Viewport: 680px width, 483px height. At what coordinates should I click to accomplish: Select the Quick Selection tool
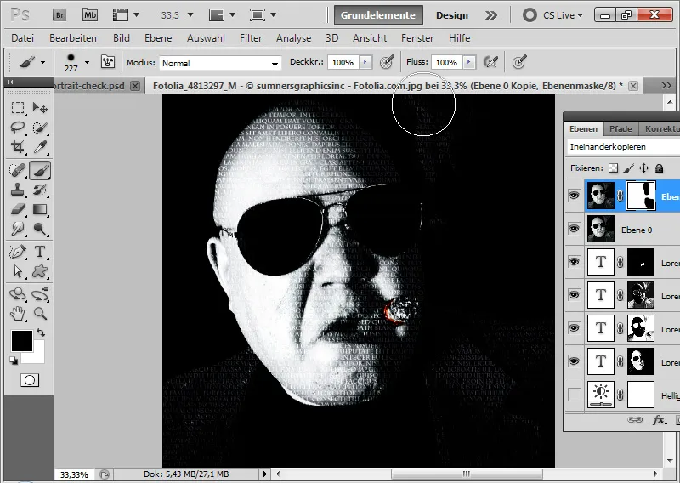click(40, 128)
